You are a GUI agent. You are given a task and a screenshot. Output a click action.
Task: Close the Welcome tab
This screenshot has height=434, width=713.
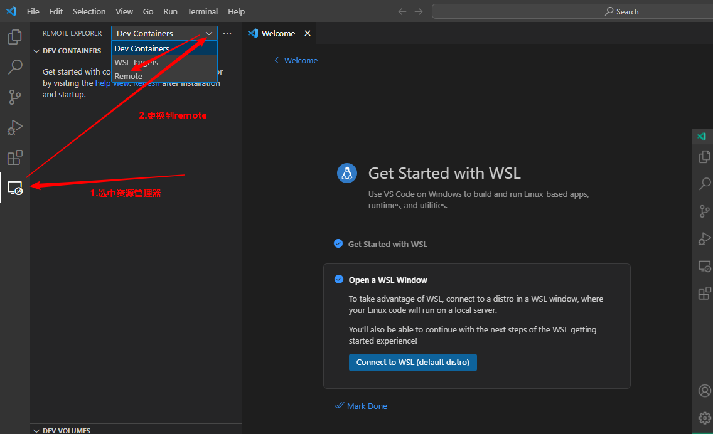pyautogui.click(x=308, y=33)
